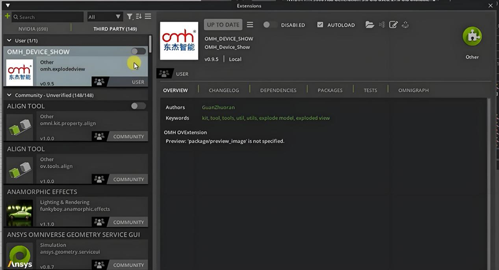Click the extension list vertical scrollbar

(150, 44)
